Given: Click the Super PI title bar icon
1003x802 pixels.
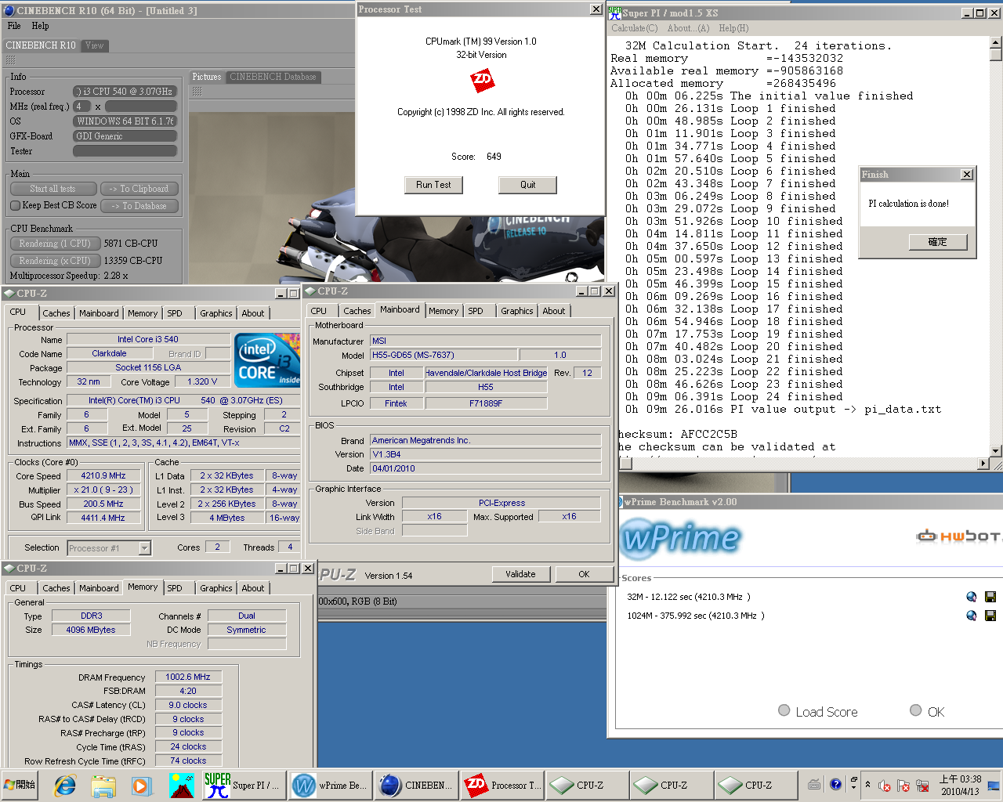Looking at the screenshot, I should point(615,13).
